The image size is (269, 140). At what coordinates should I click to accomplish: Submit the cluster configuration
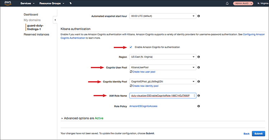click(x=258, y=134)
